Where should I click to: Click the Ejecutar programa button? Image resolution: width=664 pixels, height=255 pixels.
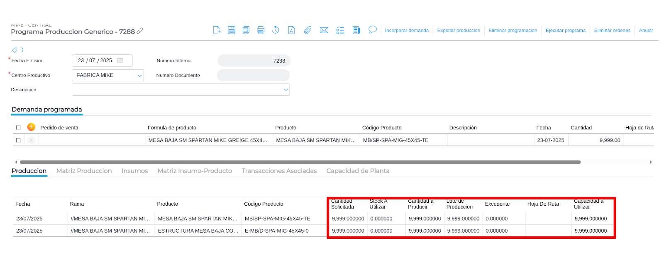[565, 31]
